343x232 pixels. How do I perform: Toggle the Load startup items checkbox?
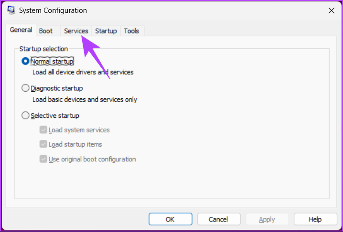point(43,144)
